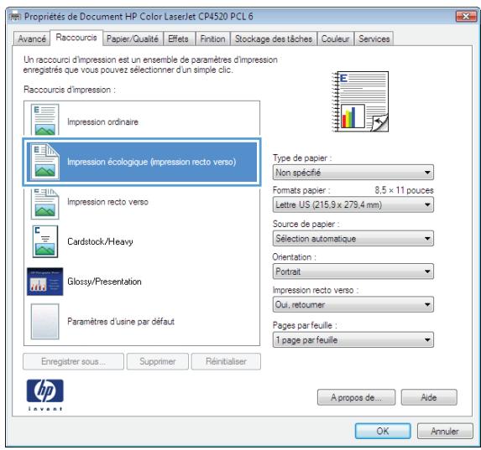Confirm with the OK button
The image size is (481, 450).
pyautogui.click(x=383, y=431)
